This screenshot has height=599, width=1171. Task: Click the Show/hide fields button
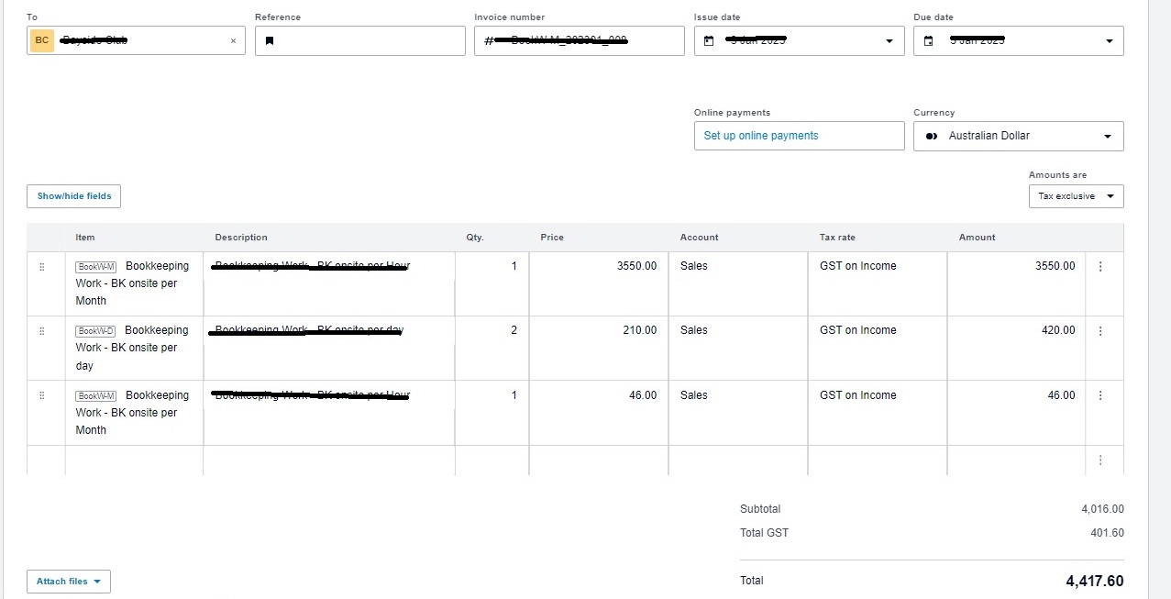(73, 196)
